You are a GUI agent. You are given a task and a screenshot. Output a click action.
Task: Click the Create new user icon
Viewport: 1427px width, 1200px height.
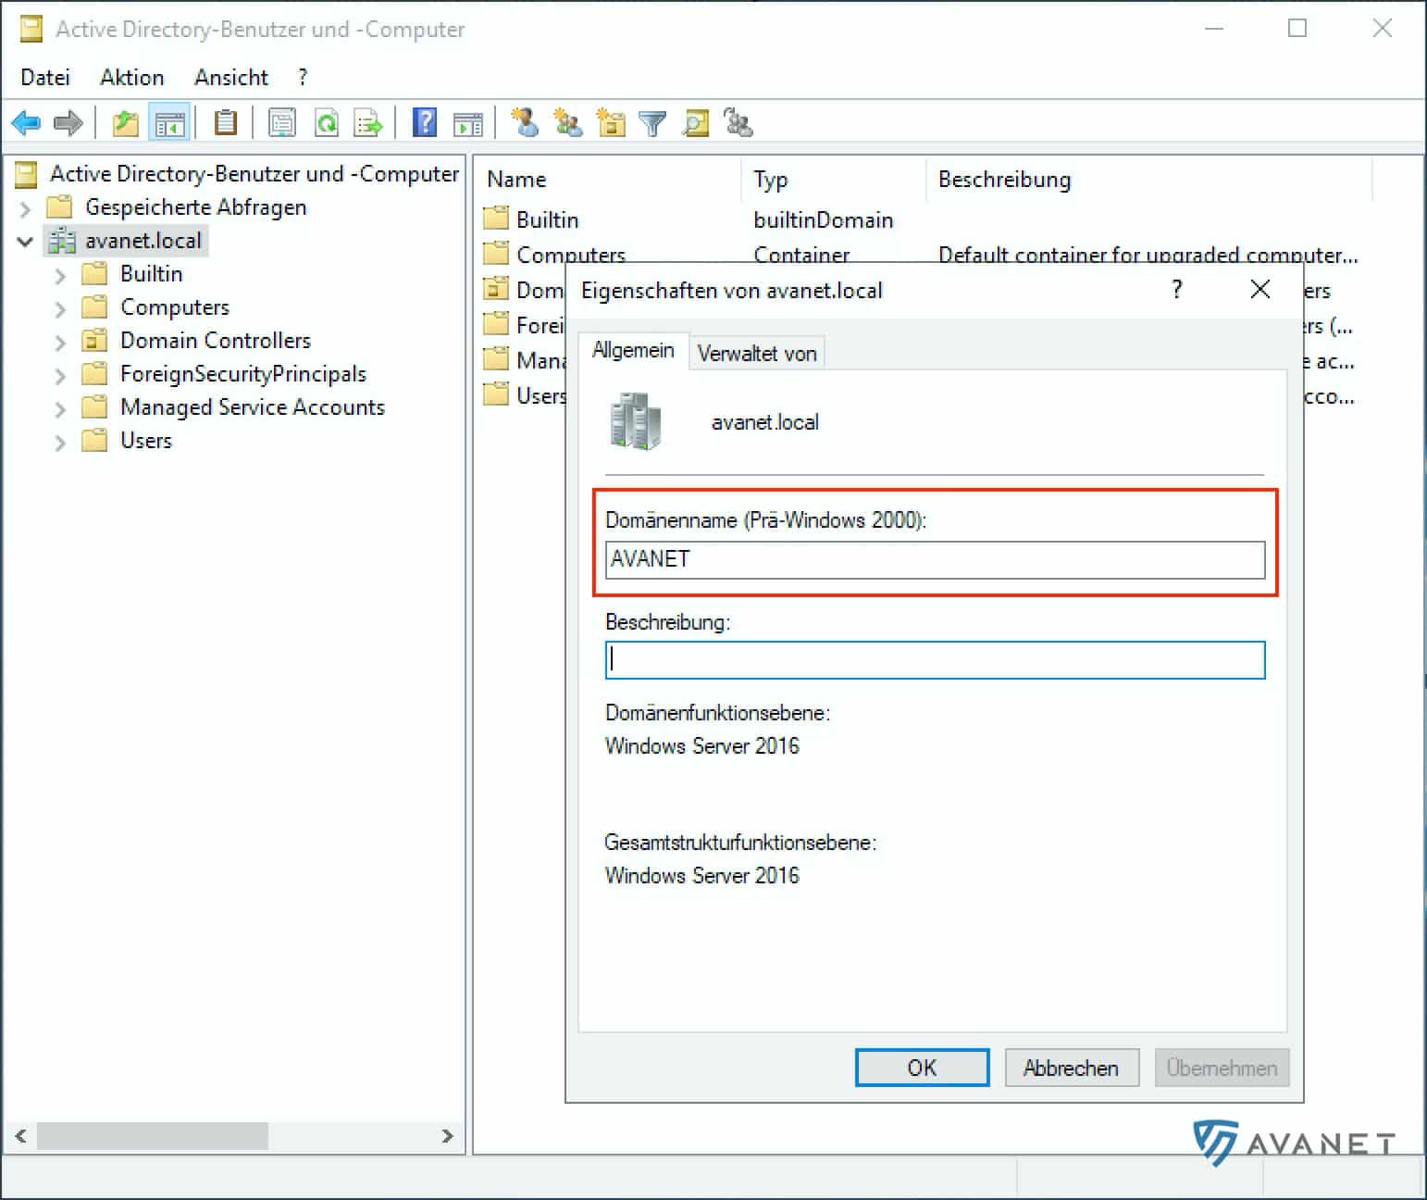pos(524,122)
